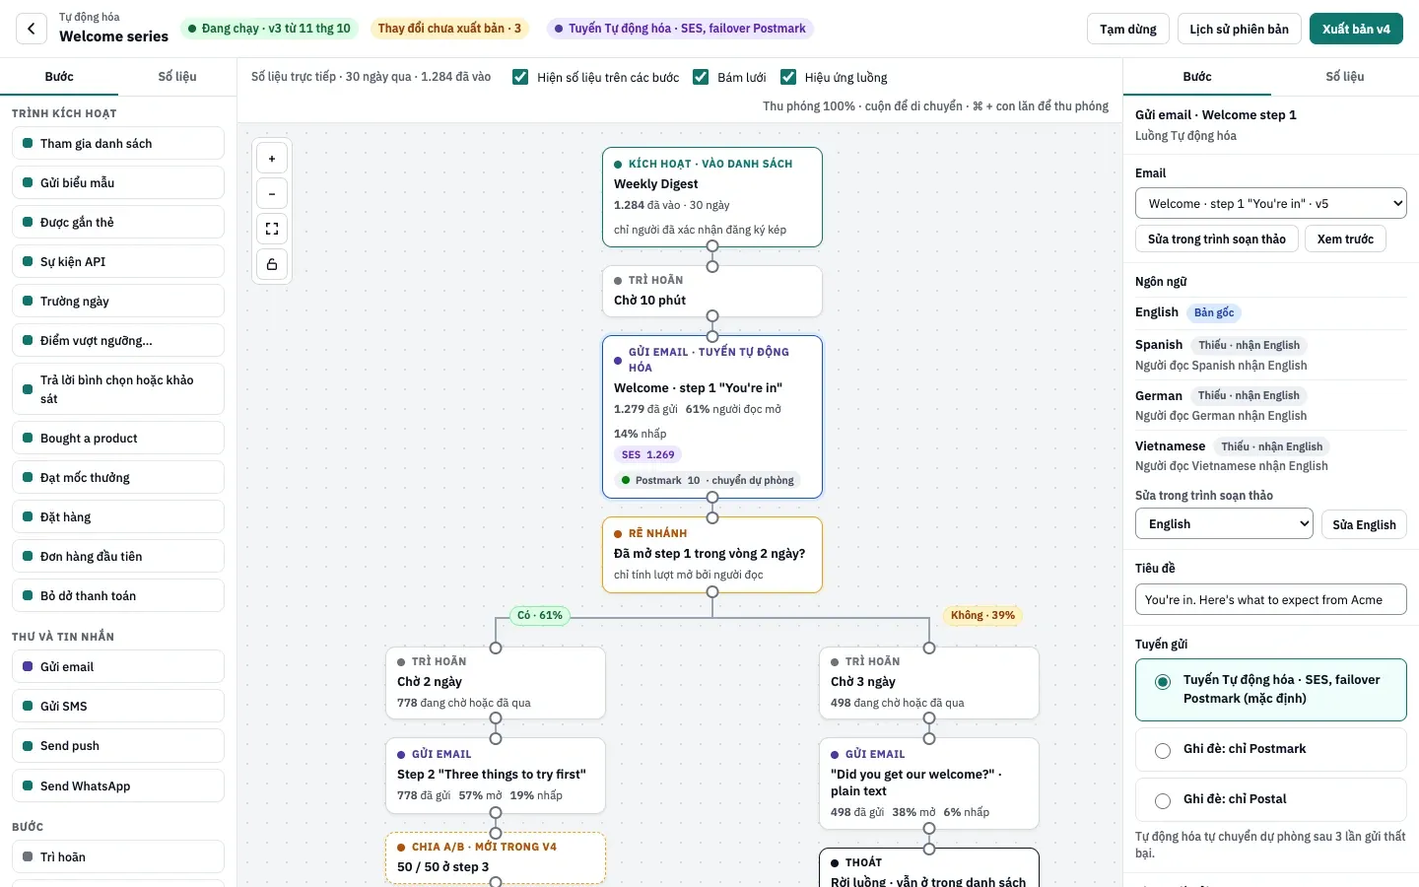Click the Tạm dừng button
1419x887 pixels.
tap(1128, 29)
